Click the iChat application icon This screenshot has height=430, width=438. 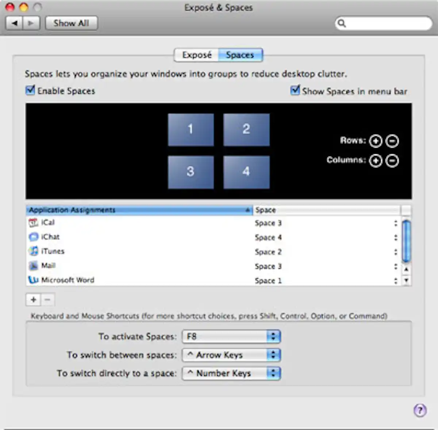tap(33, 237)
